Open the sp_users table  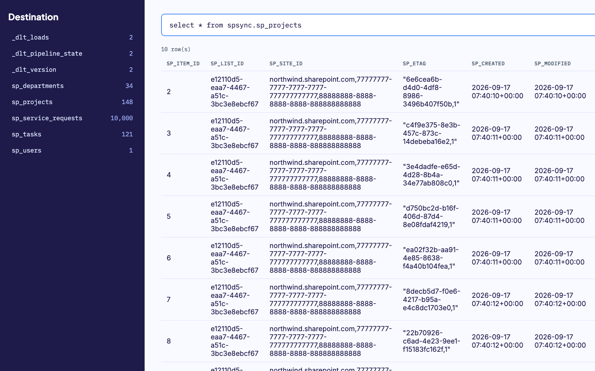(x=72, y=150)
